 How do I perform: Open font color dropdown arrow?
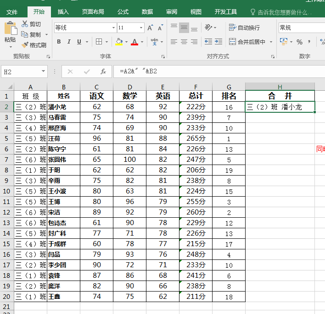(x=142, y=42)
